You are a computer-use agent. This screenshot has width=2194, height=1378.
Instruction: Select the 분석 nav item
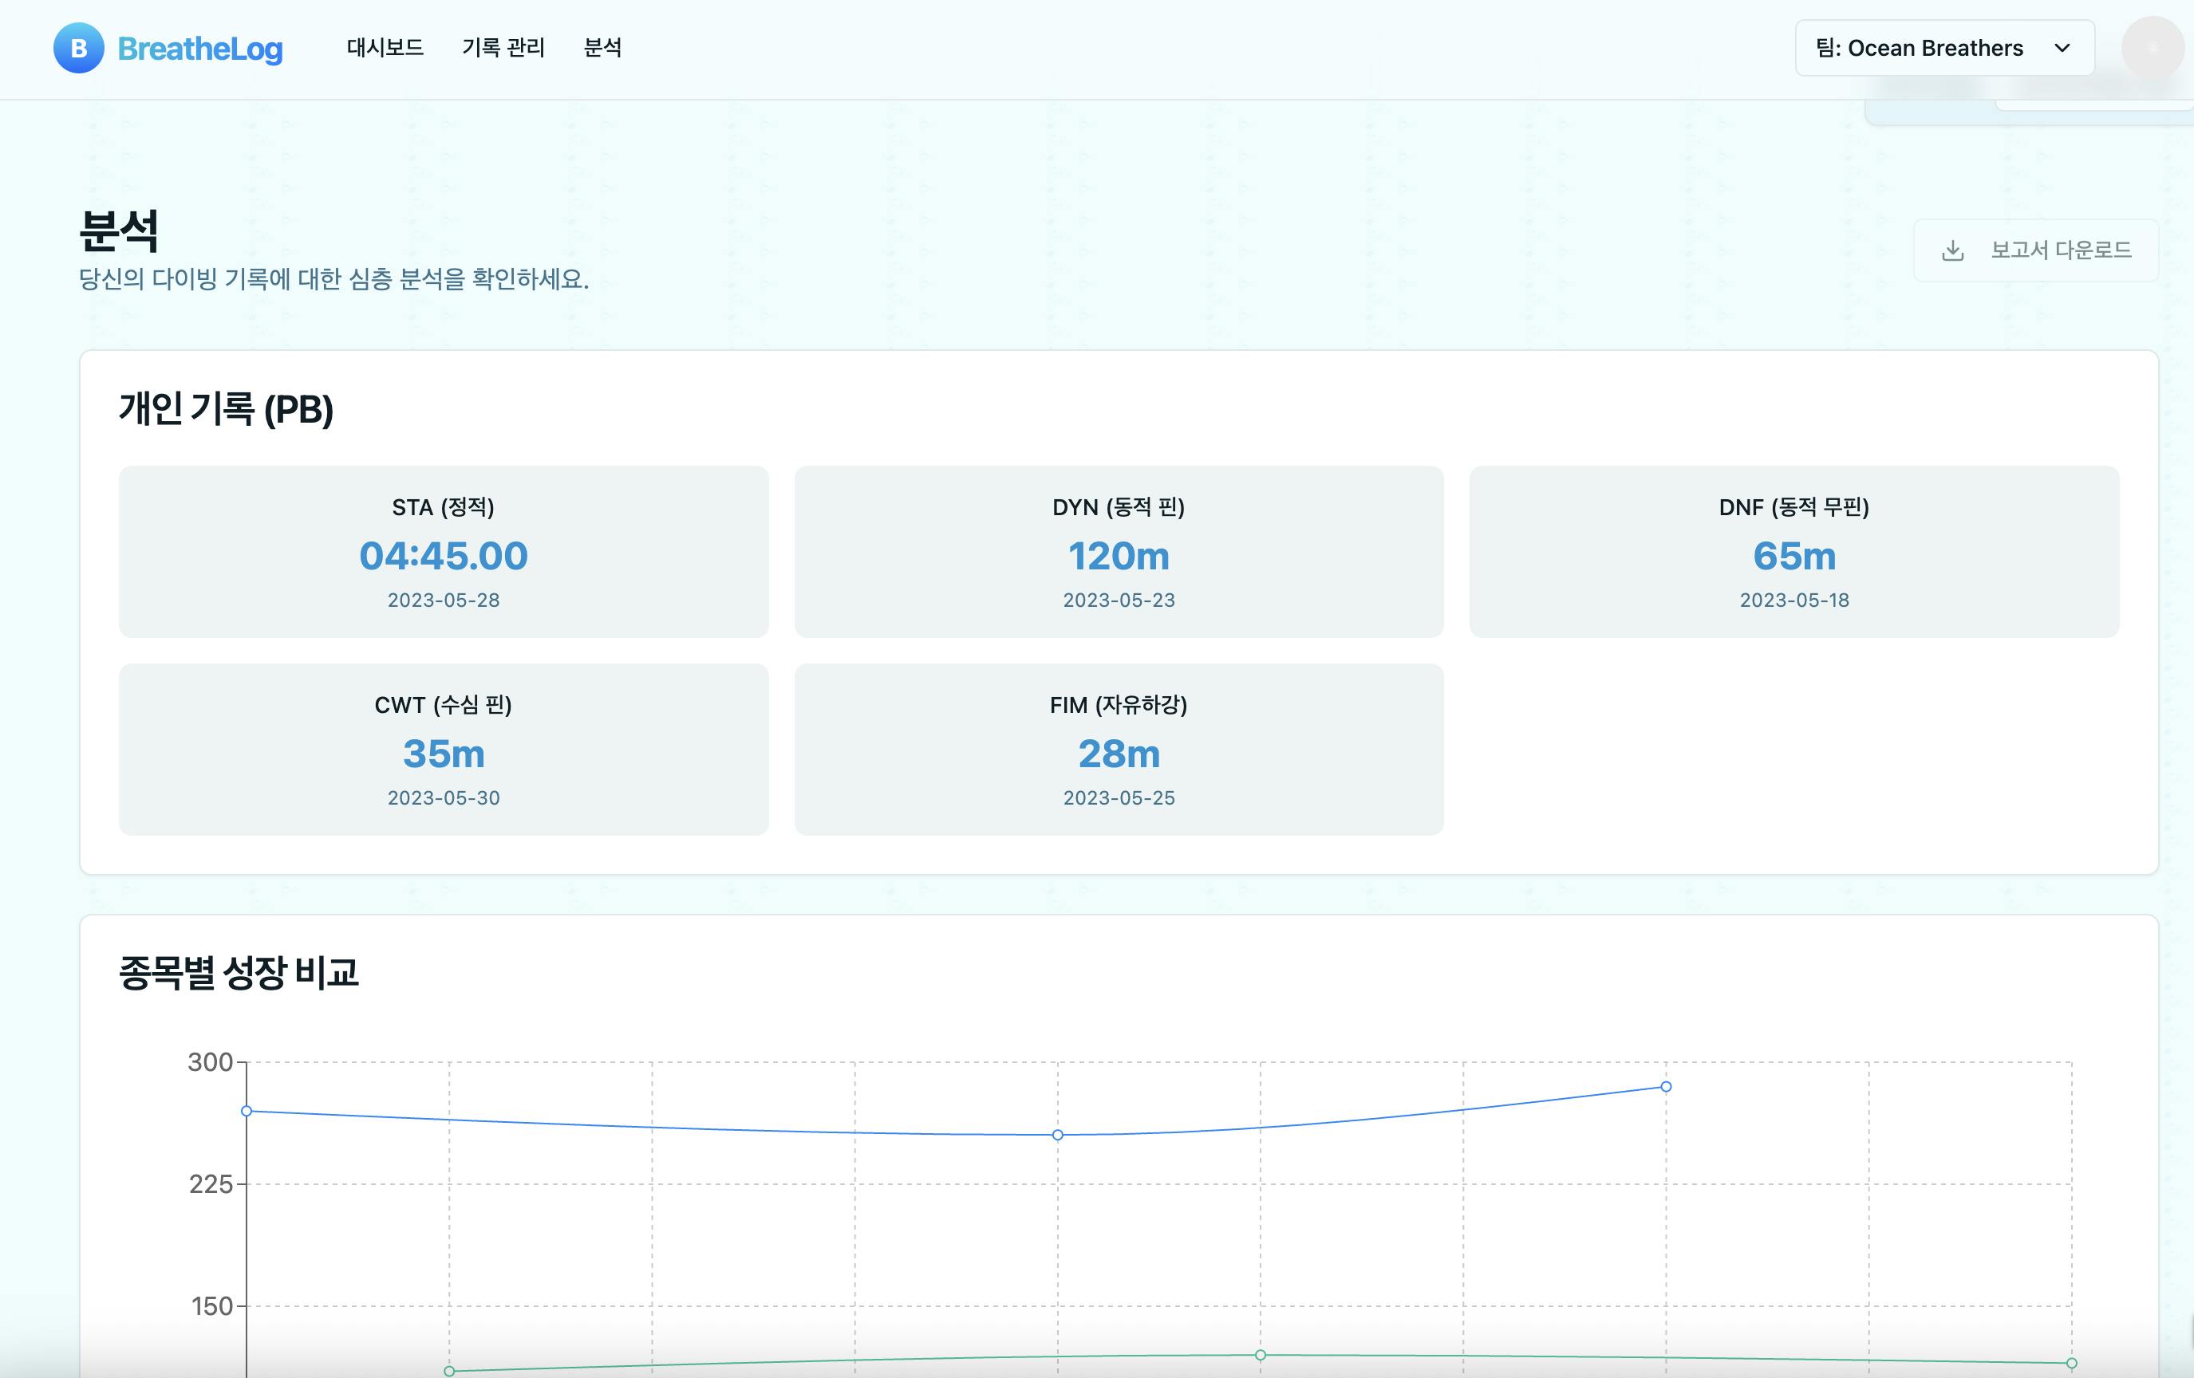pos(602,47)
